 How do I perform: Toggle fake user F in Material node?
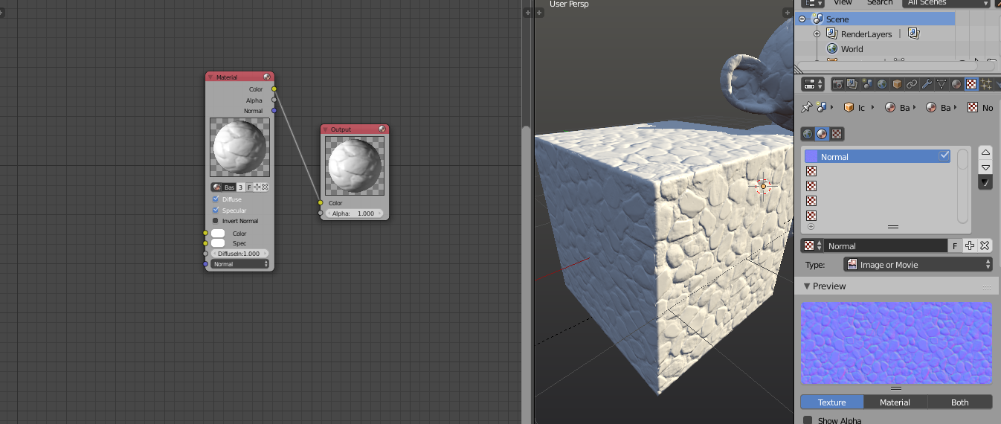tap(249, 187)
